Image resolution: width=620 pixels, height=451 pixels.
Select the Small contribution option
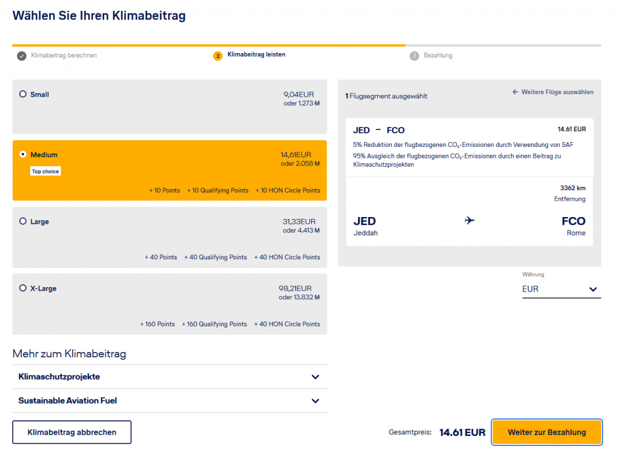23,94
